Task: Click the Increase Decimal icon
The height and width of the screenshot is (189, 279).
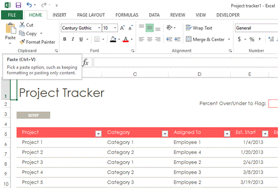Action: (271, 39)
